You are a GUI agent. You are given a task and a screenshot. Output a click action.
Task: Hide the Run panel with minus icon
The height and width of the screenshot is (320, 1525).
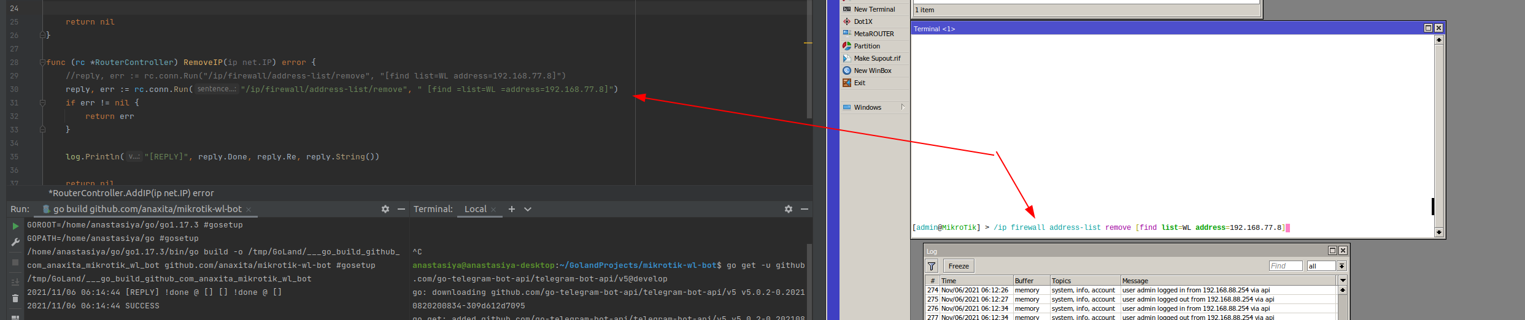401,209
